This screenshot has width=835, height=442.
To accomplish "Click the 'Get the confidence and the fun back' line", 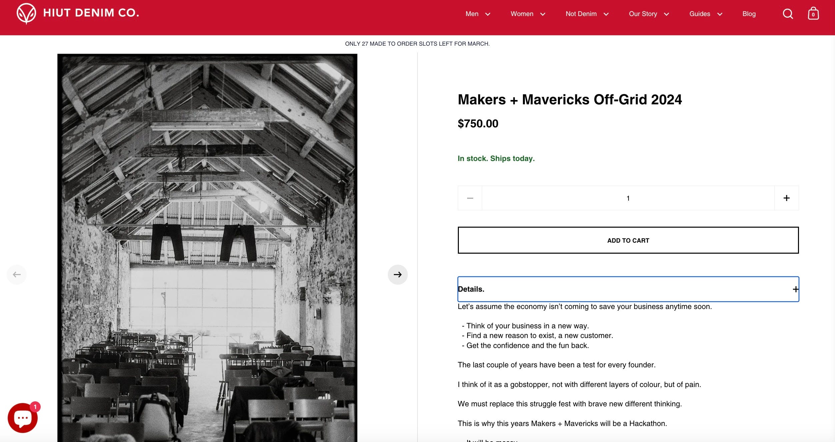I will pyautogui.click(x=525, y=346).
